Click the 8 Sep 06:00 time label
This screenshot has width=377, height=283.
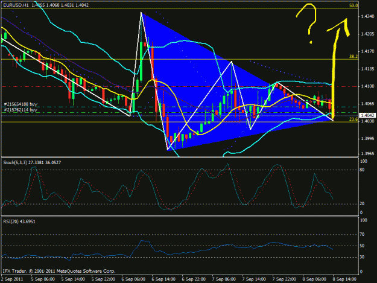(314, 279)
